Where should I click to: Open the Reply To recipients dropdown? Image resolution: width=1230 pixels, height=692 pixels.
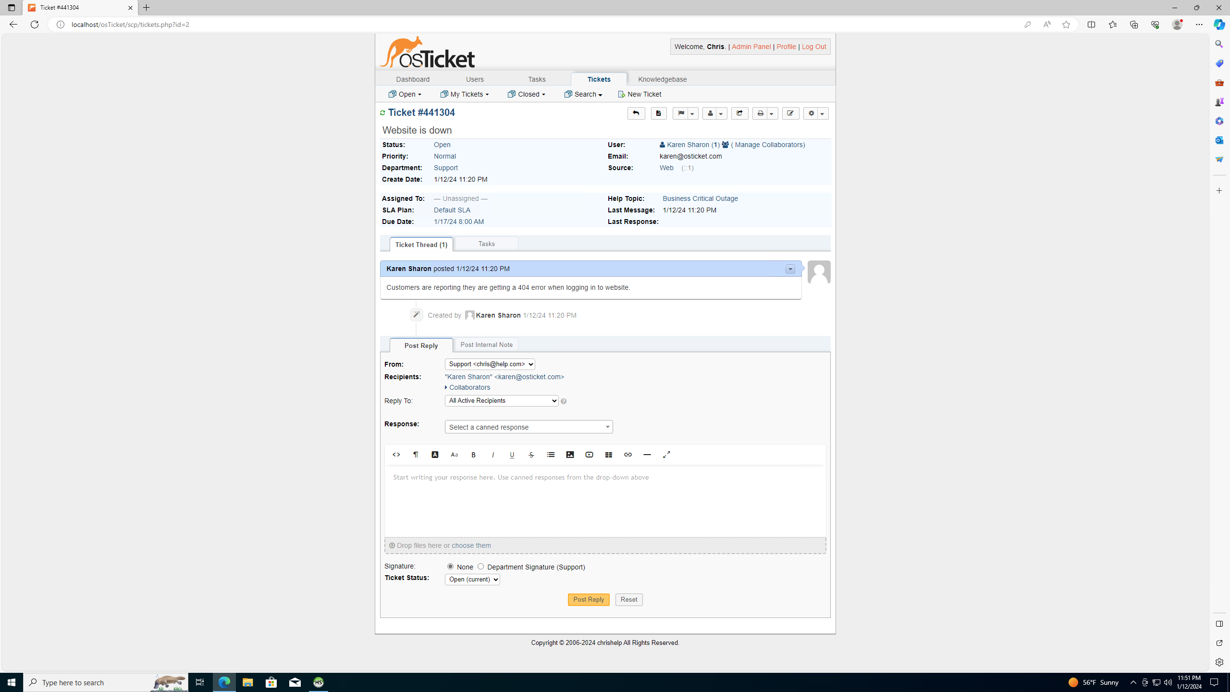501,401
